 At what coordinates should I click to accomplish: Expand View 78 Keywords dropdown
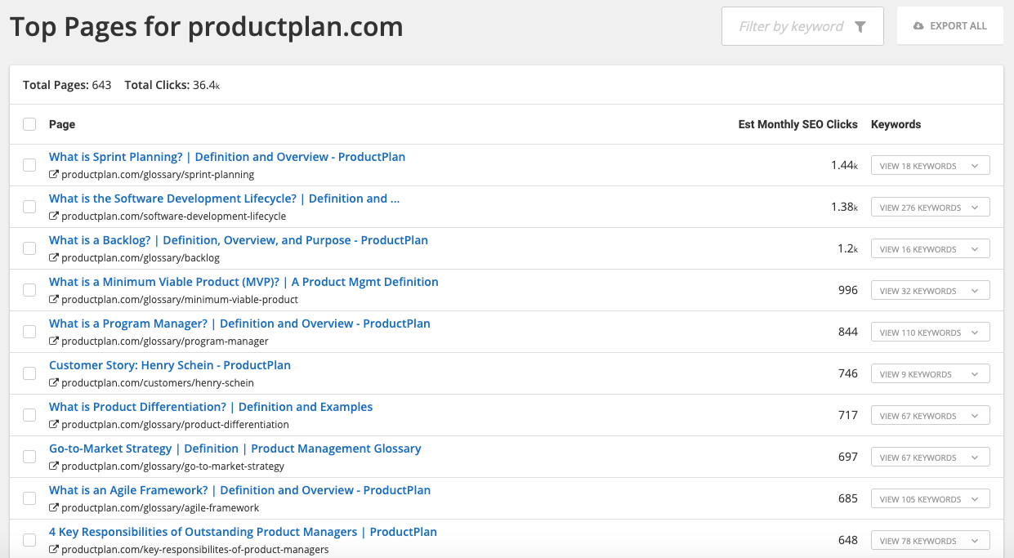tap(930, 541)
